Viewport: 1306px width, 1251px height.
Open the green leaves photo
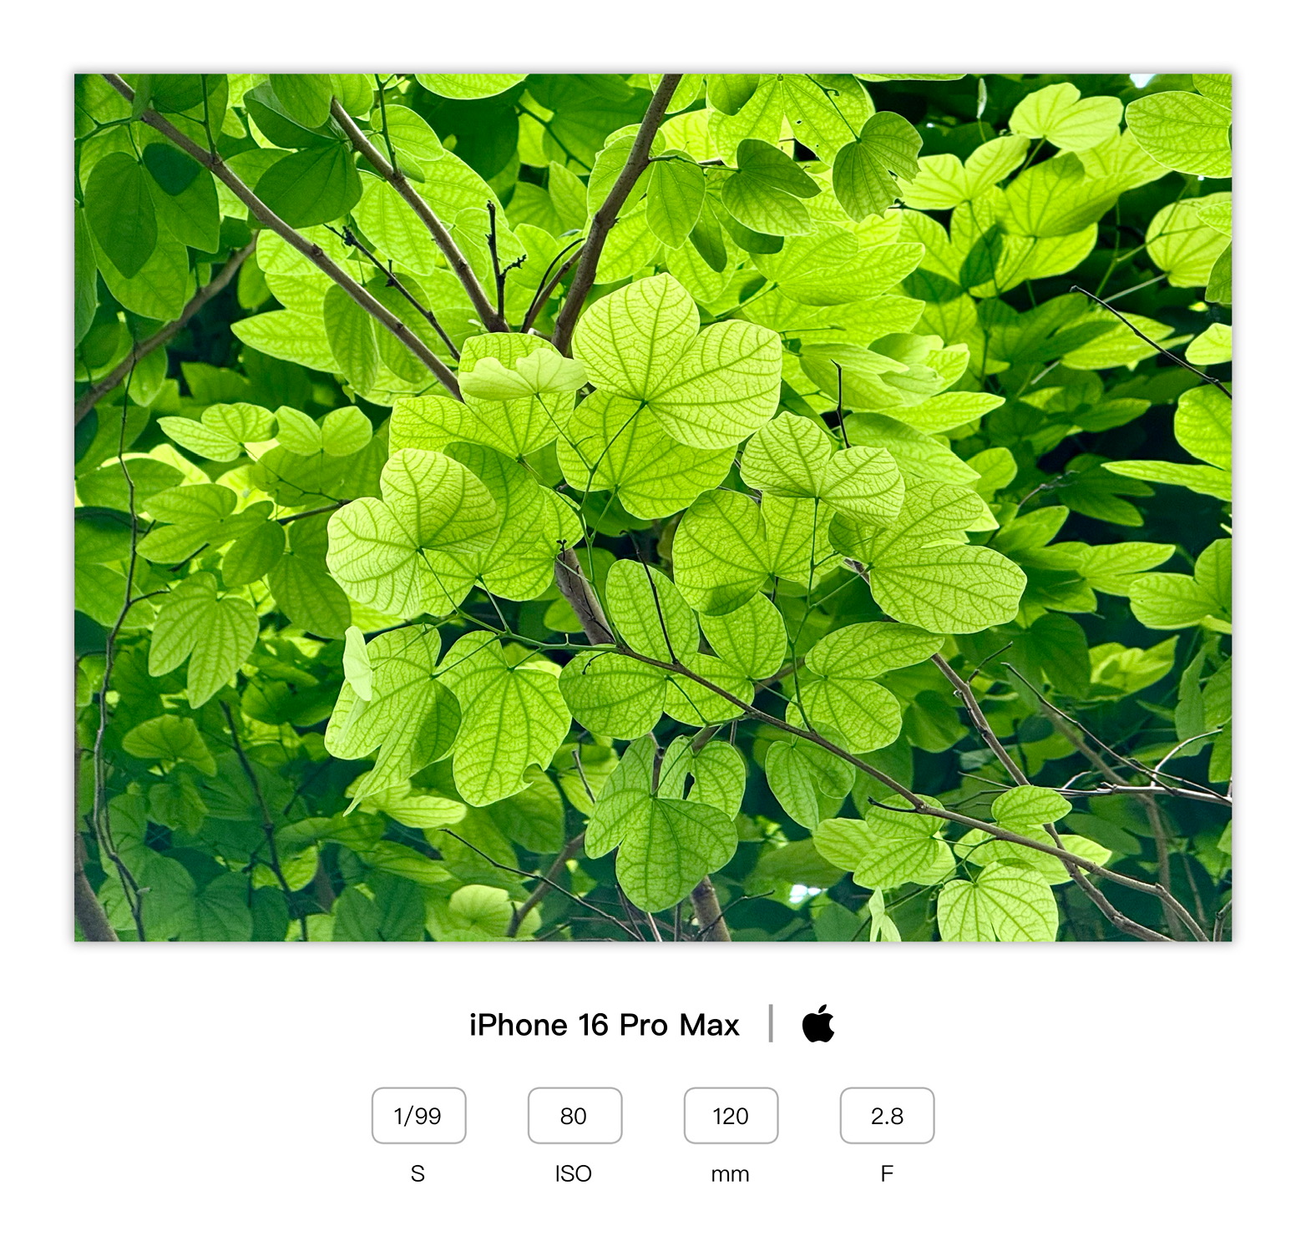click(653, 507)
